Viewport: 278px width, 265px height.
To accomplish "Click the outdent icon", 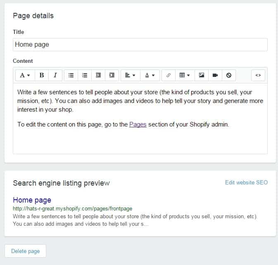I will tap(98, 75).
